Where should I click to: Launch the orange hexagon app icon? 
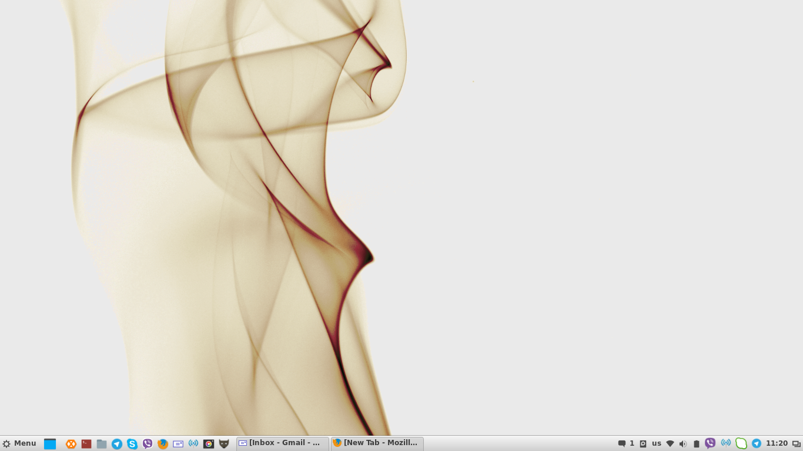[71, 444]
